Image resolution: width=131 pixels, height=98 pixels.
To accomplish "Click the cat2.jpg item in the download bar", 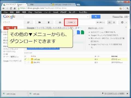I will click(36, 94).
